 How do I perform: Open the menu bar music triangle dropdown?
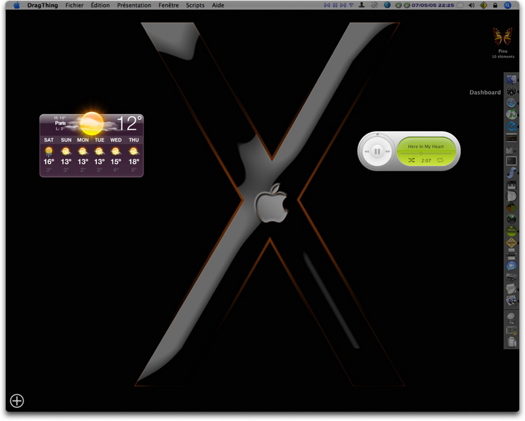(x=351, y=5)
